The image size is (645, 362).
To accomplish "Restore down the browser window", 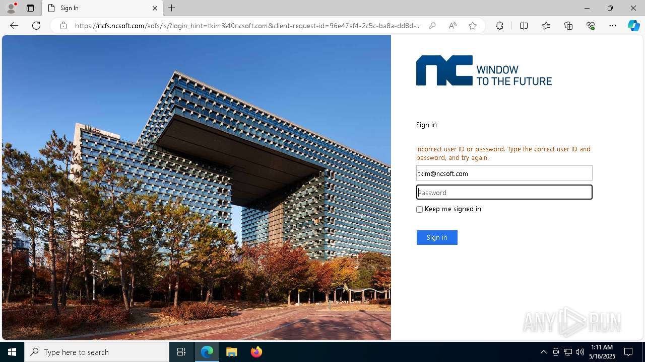I will point(610,8).
